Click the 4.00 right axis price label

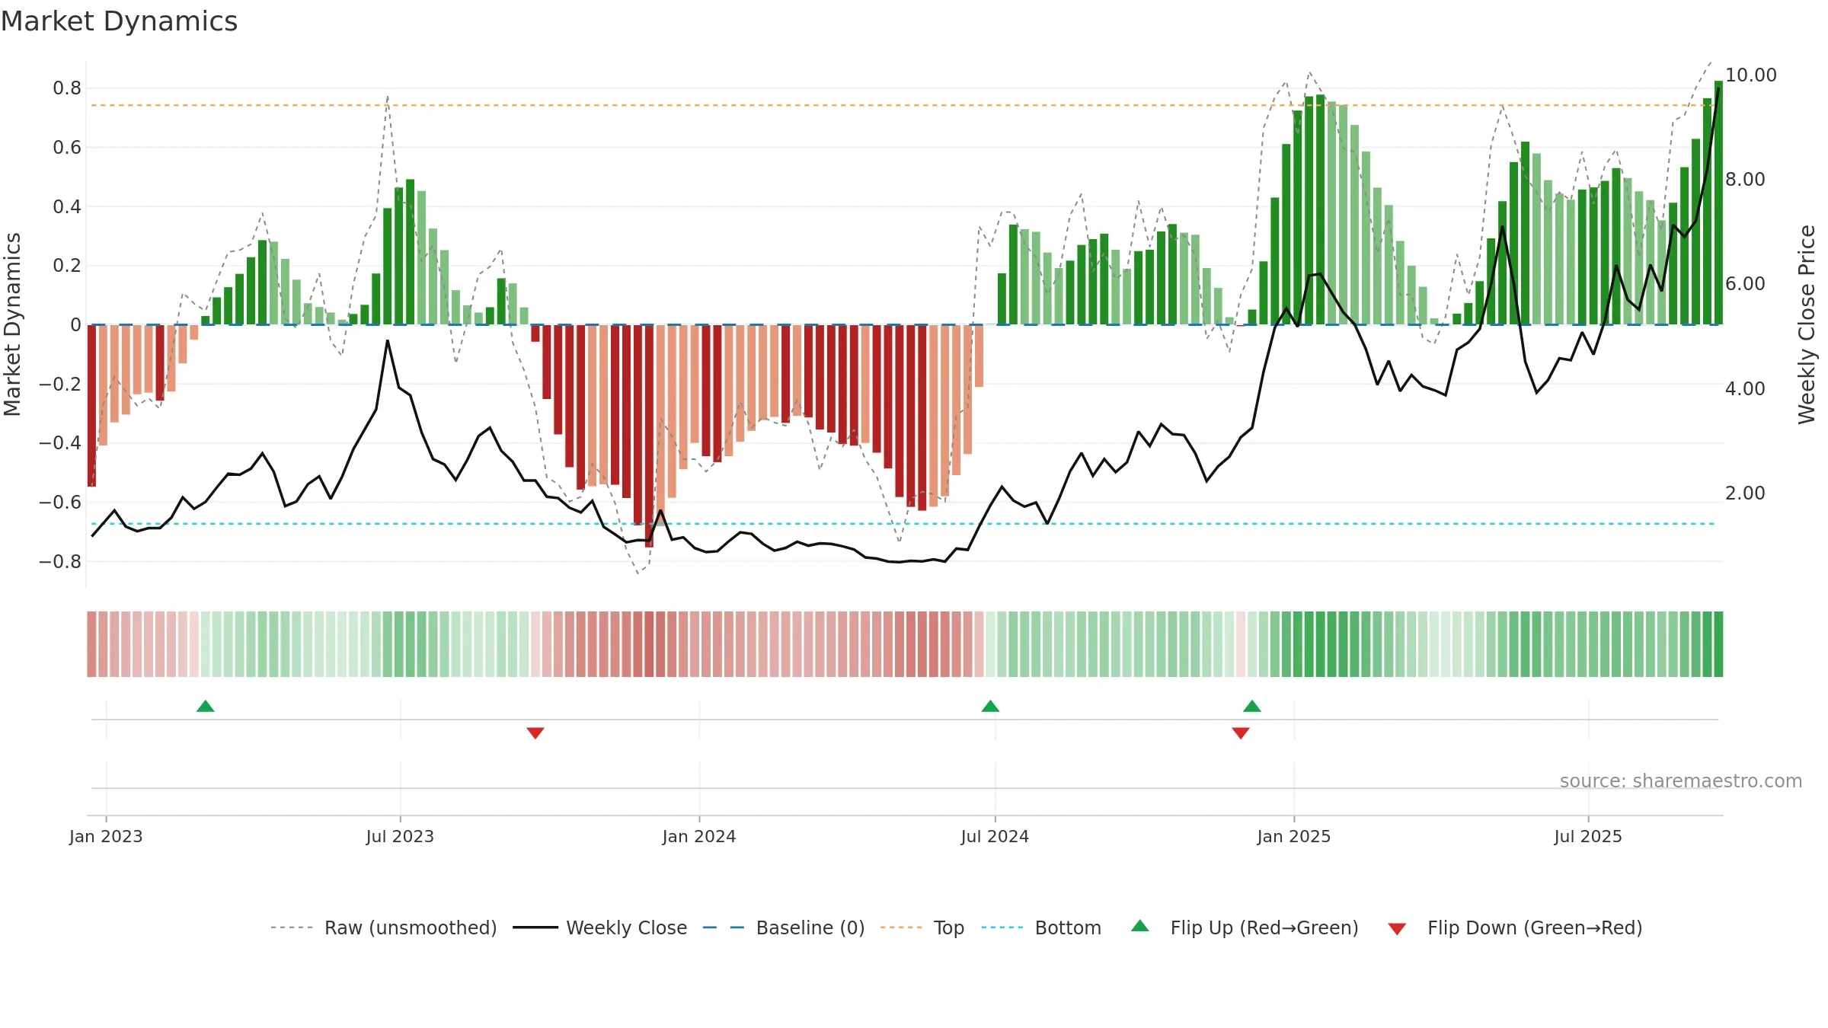click(1746, 388)
